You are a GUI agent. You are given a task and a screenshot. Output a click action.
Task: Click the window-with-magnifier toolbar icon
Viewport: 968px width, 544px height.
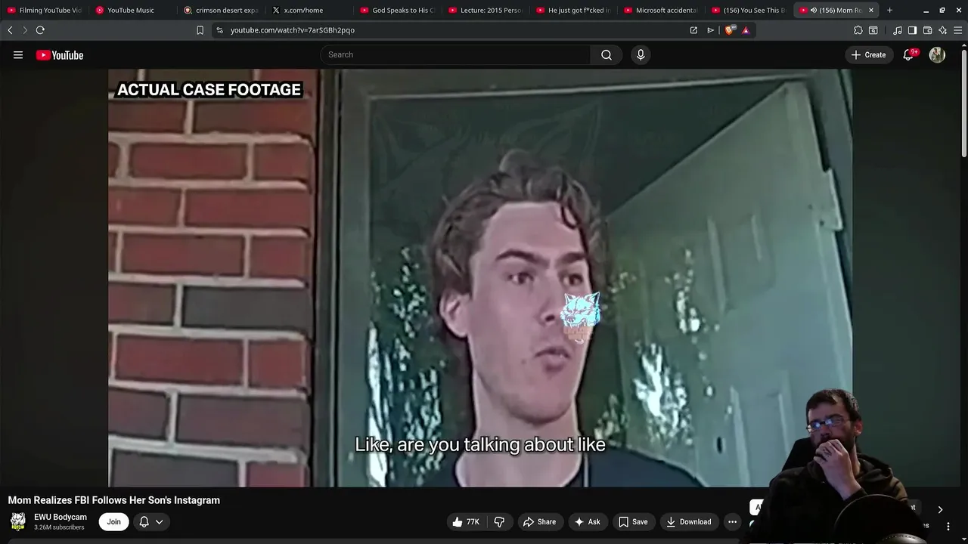(x=873, y=30)
